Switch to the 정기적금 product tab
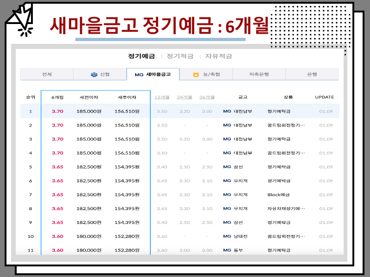This screenshot has height=277, width=370. [180, 56]
